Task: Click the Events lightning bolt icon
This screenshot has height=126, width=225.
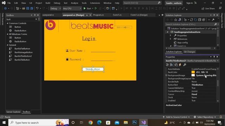Action: coord(180,65)
